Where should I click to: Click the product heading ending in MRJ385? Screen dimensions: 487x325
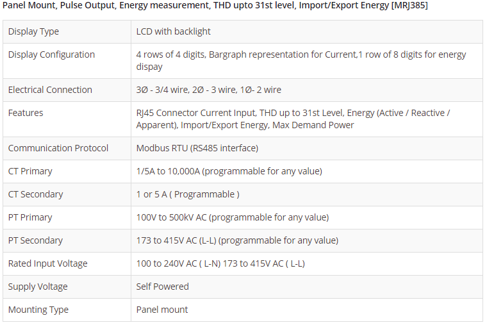click(x=215, y=6)
